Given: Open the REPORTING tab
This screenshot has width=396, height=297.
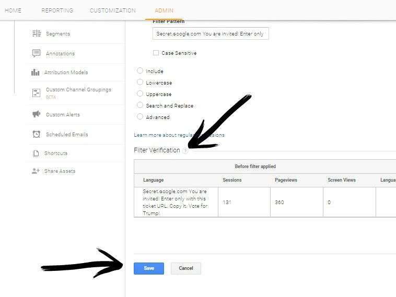Looking at the screenshot, I should [57, 10].
